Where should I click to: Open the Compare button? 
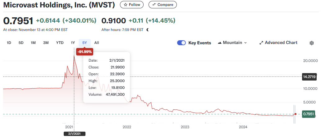163,5
